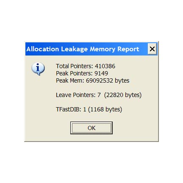This screenshot has height=183, width=183.
Task: Click the word Leakage in the title bar
Action: tap(75, 50)
